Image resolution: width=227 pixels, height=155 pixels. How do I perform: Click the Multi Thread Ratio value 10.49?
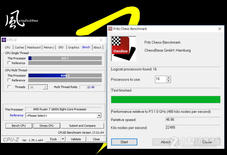91,87
